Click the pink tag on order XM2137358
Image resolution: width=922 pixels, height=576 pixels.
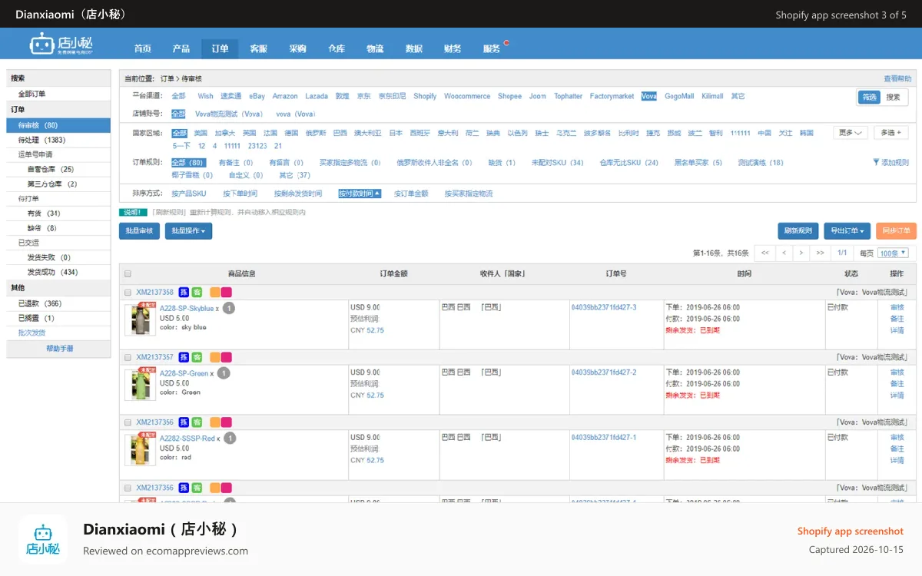pyautogui.click(x=227, y=293)
